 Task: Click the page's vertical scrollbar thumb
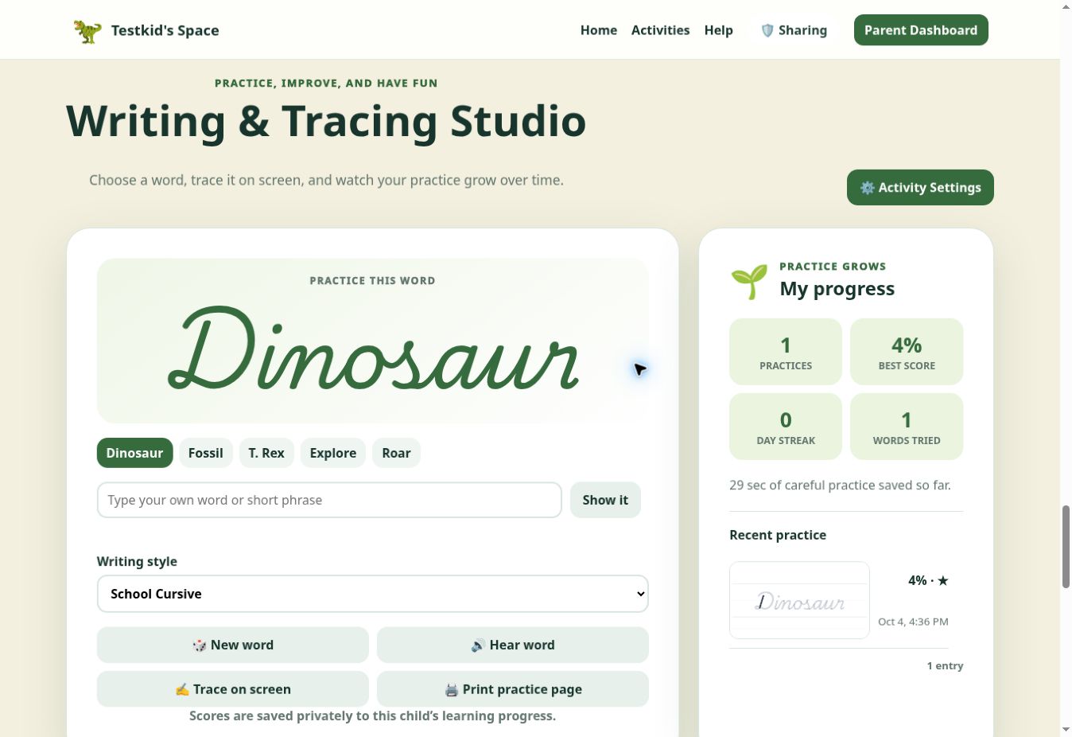pos(1066,547)
